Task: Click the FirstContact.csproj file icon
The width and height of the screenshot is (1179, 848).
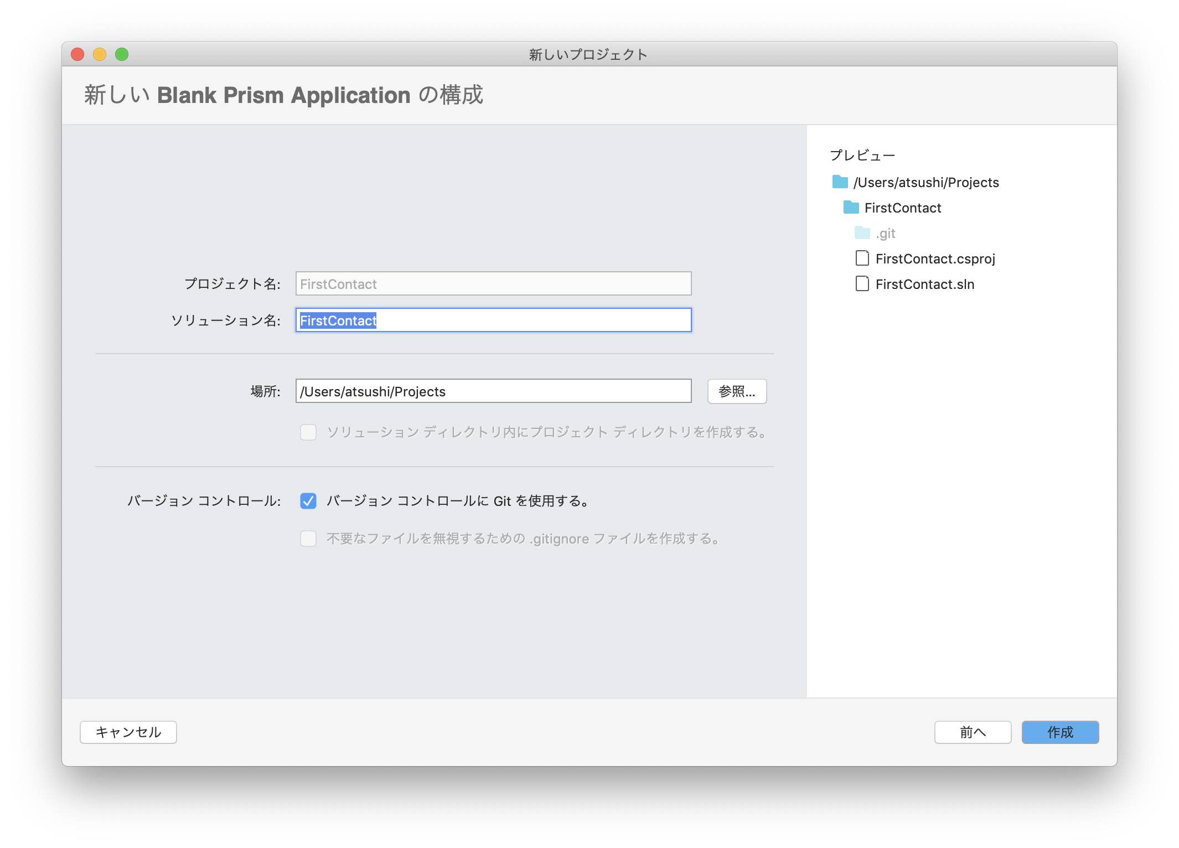Action: point(862,258)
